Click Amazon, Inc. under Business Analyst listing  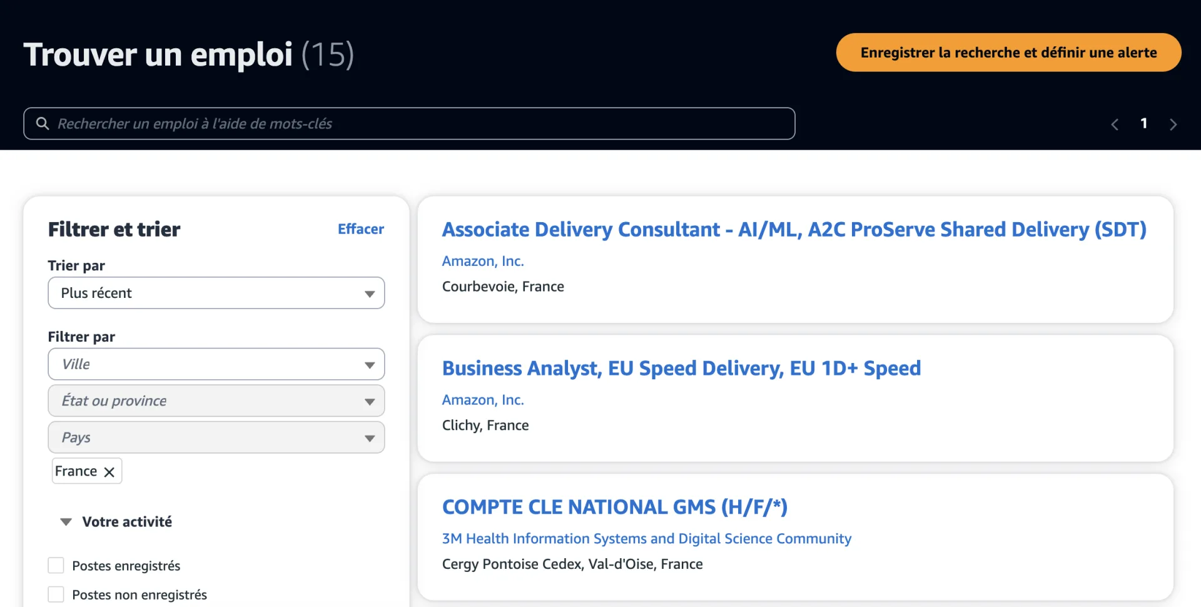point(483,400)
